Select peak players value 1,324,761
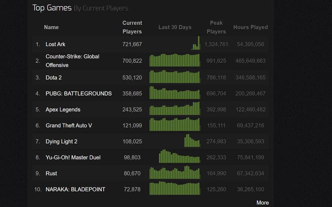Screen dimensions: 332x207 216,44
